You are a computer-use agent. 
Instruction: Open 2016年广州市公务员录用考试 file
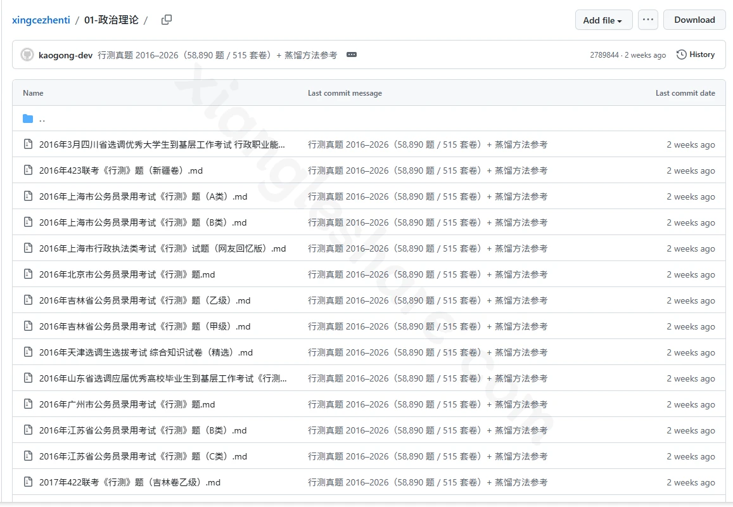coord(127,404)
